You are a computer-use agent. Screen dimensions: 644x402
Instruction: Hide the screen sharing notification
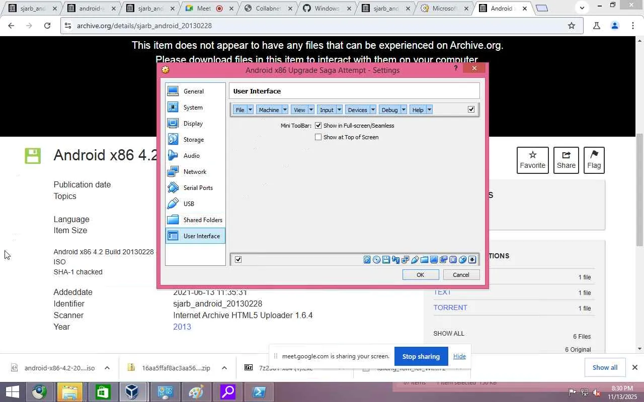click(459, 356)
